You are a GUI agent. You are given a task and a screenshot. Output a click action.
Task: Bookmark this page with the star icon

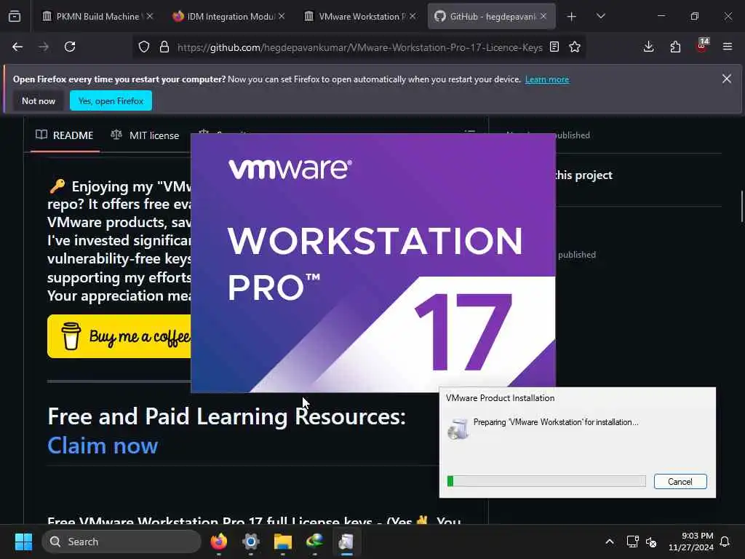[x=575, y=47]
